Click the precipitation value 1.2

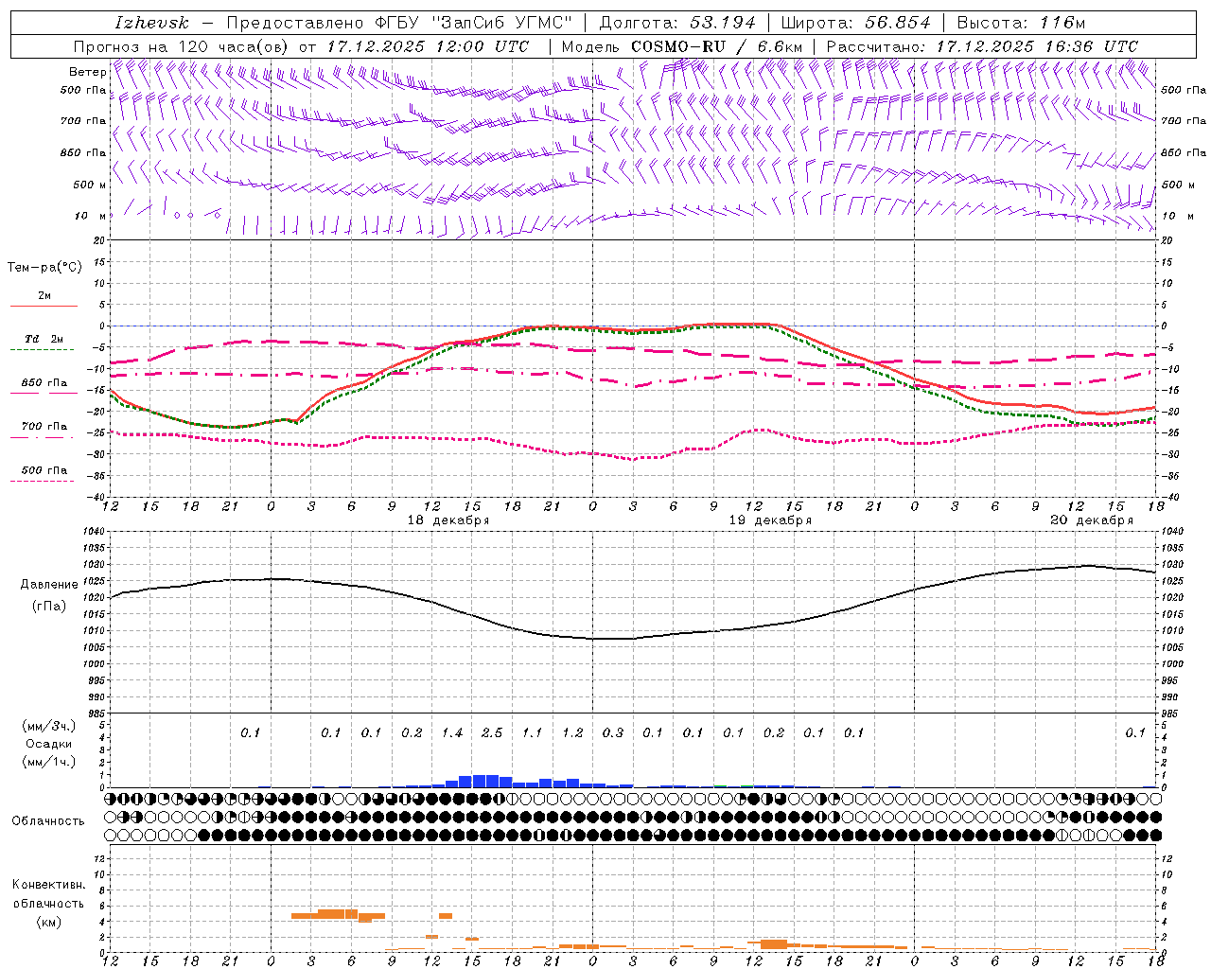[x=572, y=733]
